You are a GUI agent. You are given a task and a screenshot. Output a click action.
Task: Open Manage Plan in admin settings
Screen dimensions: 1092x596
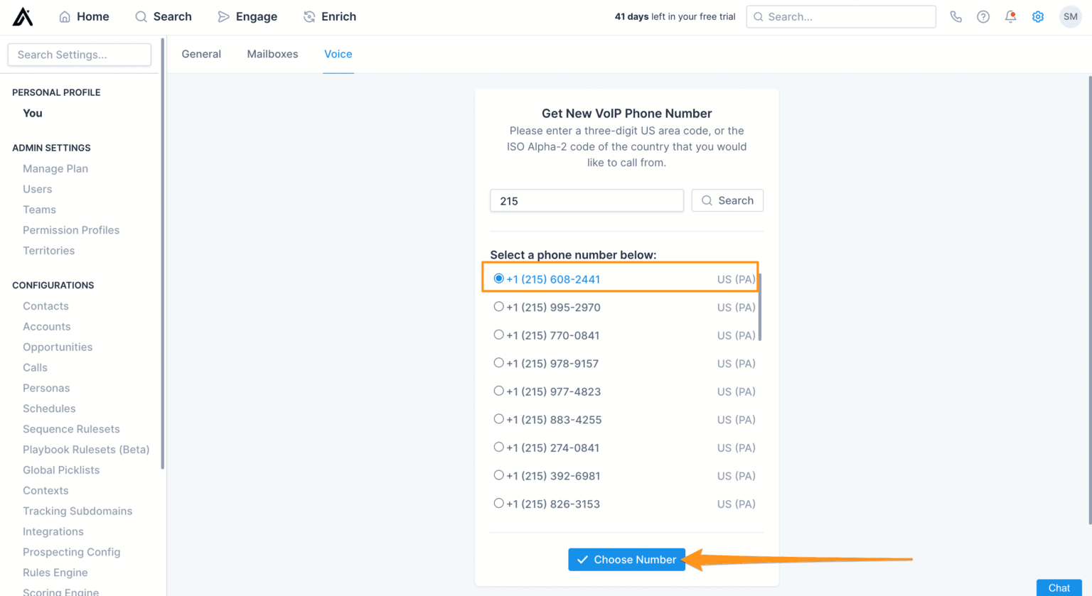55,168
